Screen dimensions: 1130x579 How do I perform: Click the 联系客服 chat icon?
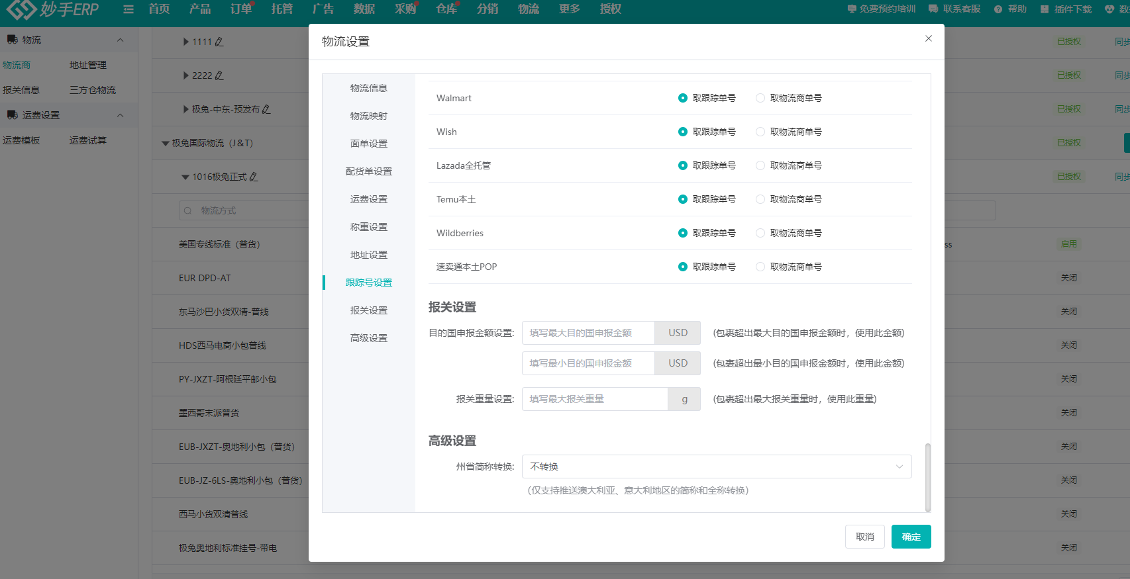(x=933, y=9)
